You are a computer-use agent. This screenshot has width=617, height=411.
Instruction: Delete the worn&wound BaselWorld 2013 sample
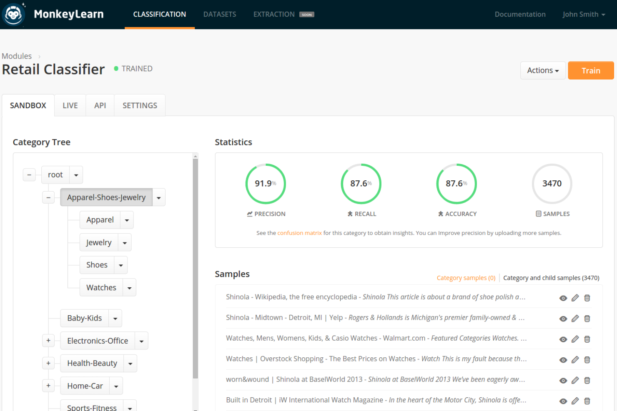tap(587, 380)
